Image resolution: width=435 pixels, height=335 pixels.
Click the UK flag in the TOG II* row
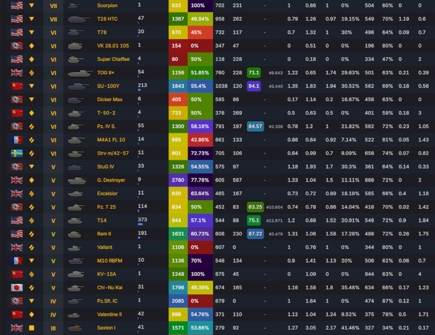(x=17, y=73)
